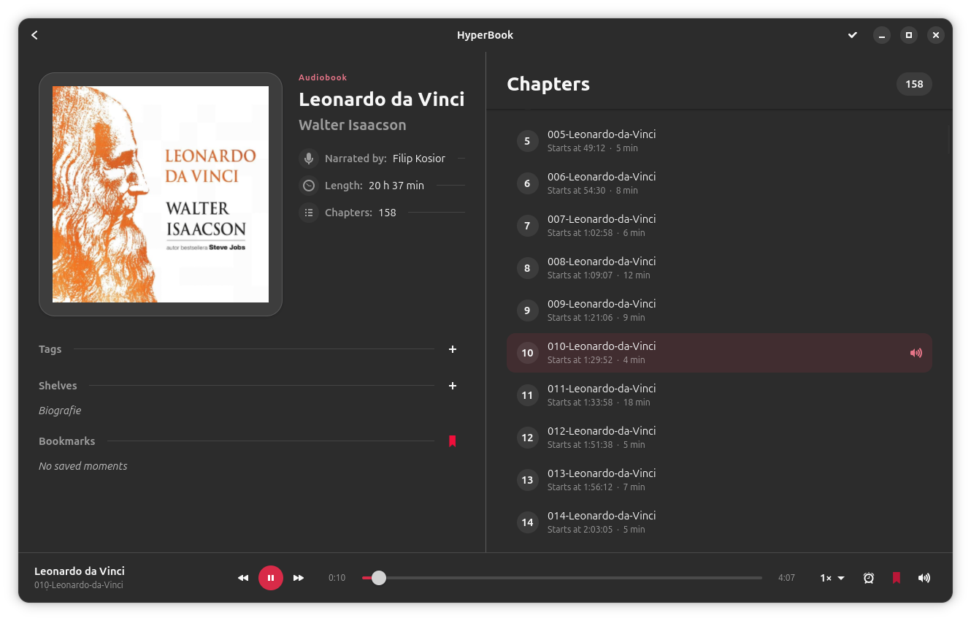Click the Leonardo da Vinci cover image
Screen dimensions: 971x621
161,194
